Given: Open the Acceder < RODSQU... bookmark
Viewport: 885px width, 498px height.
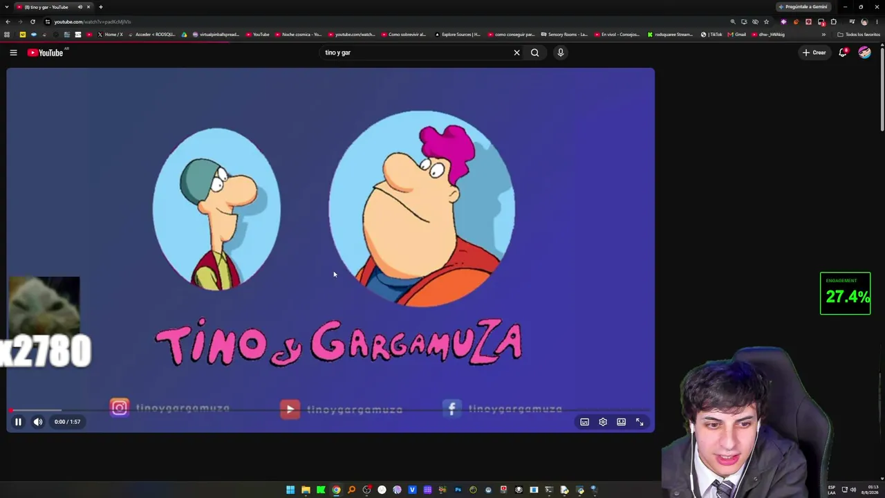Looking at the screenshot, I should click(151, 35).
